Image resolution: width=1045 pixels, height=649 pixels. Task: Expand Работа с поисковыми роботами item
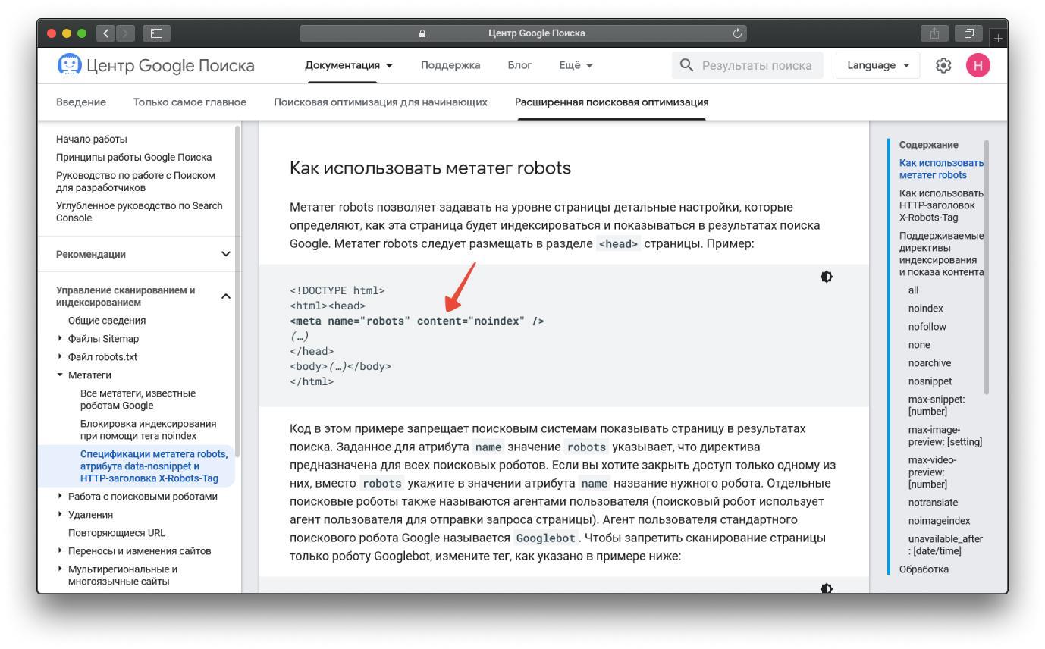61,497
